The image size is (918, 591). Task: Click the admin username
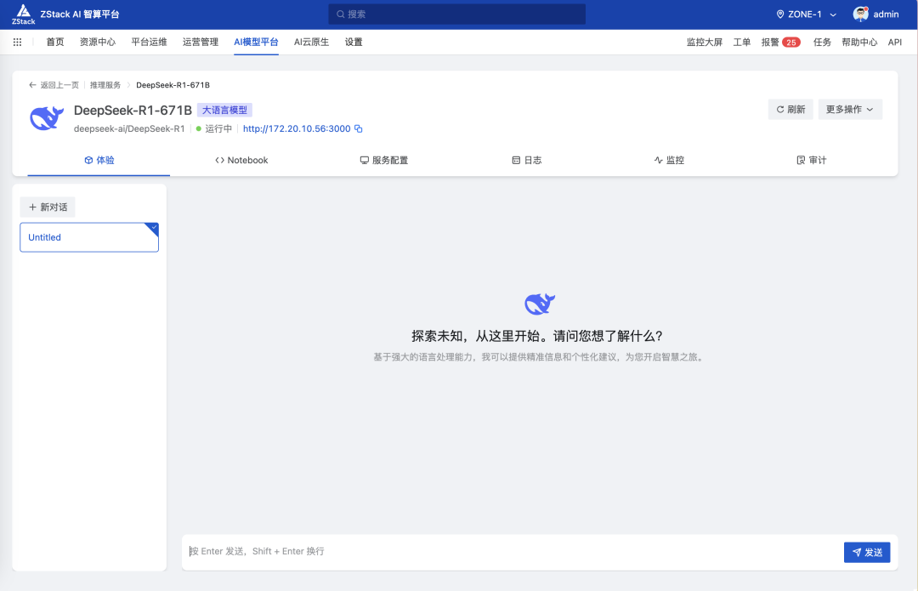tap(886, 14)
